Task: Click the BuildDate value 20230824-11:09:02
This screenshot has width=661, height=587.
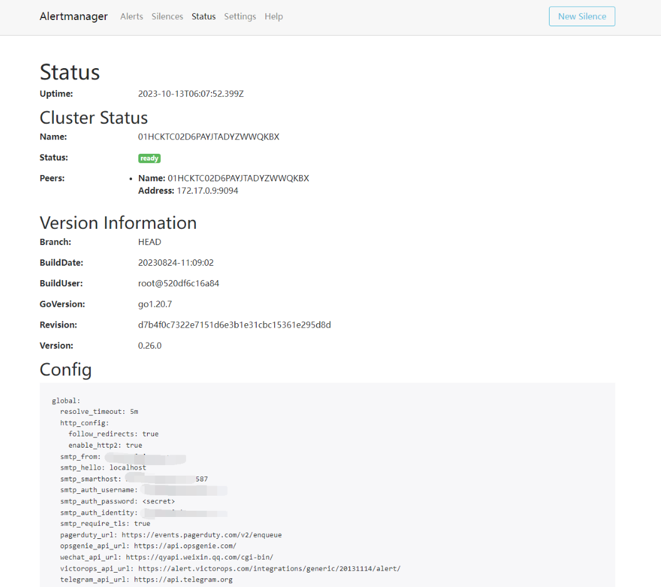Action: pyautogui.click(x=176, y=263)
